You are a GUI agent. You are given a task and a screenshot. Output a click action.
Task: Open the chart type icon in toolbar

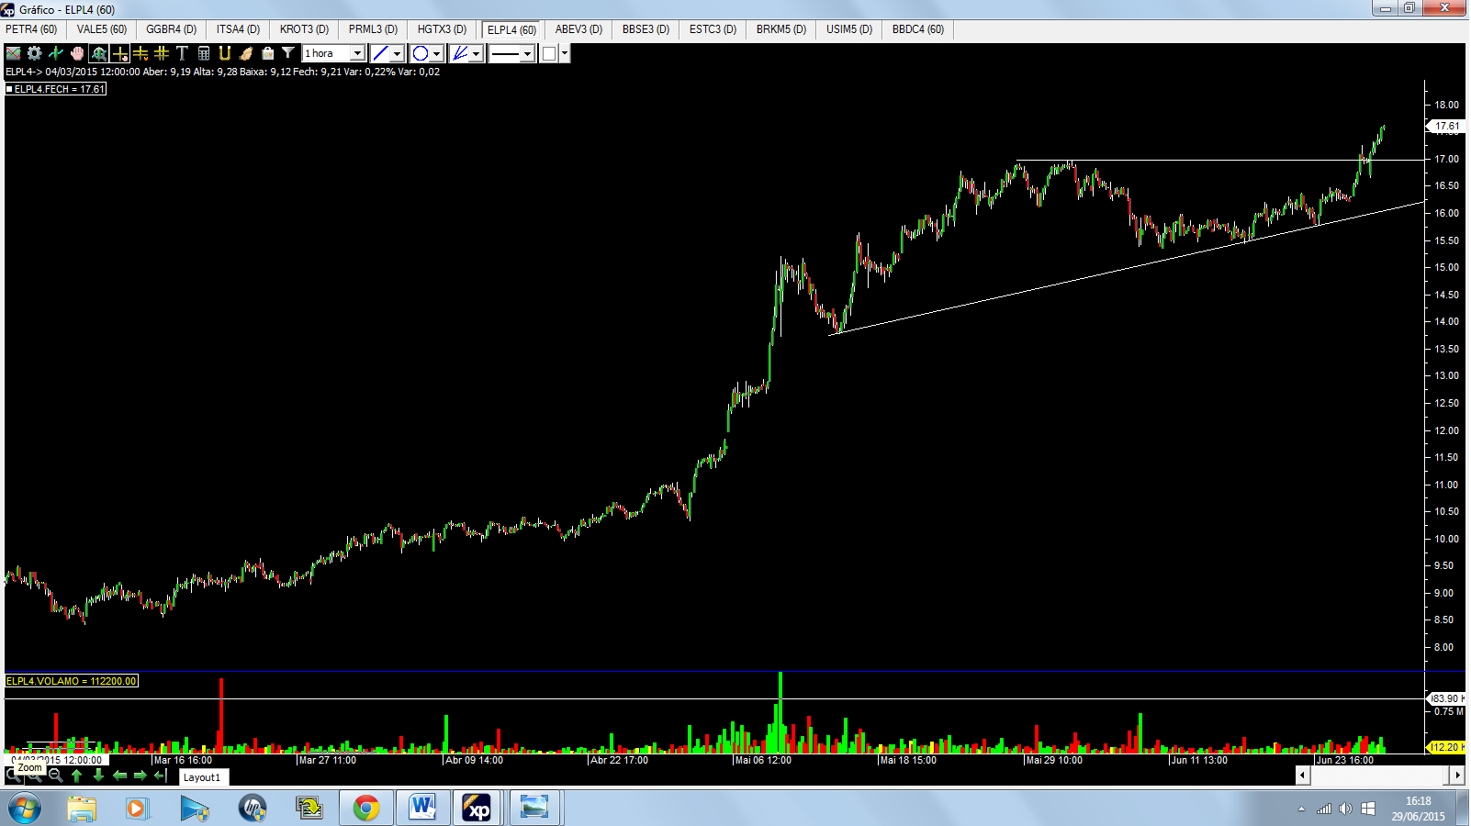point(14,53)
